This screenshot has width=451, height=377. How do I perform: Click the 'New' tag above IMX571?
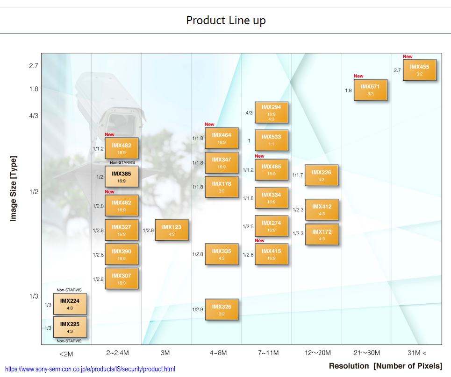pos(358,76)
